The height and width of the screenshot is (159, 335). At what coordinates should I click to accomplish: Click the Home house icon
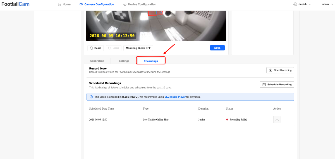[x=59, y=4]
